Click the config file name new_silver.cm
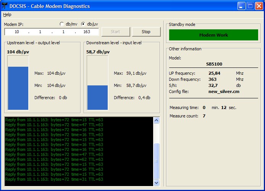Viewport: 265px width, 191px height. tap(224, 91)
